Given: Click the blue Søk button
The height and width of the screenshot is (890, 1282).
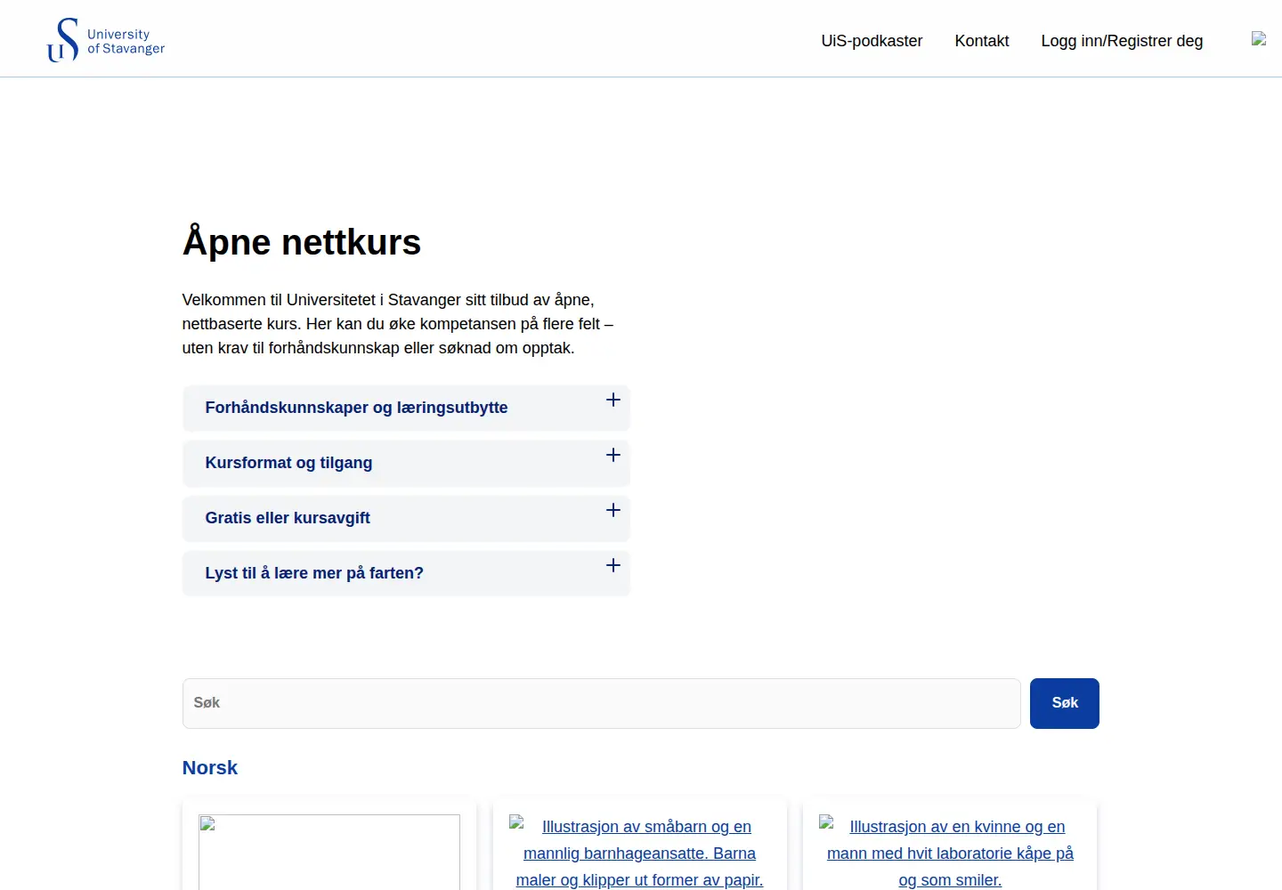Looking at the screenshot, I should click(x=1065, y=703).
